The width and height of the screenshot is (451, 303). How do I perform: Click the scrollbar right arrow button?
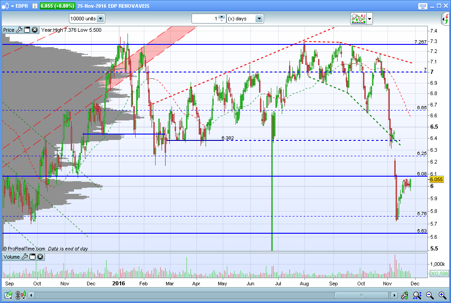click(394, 295)
